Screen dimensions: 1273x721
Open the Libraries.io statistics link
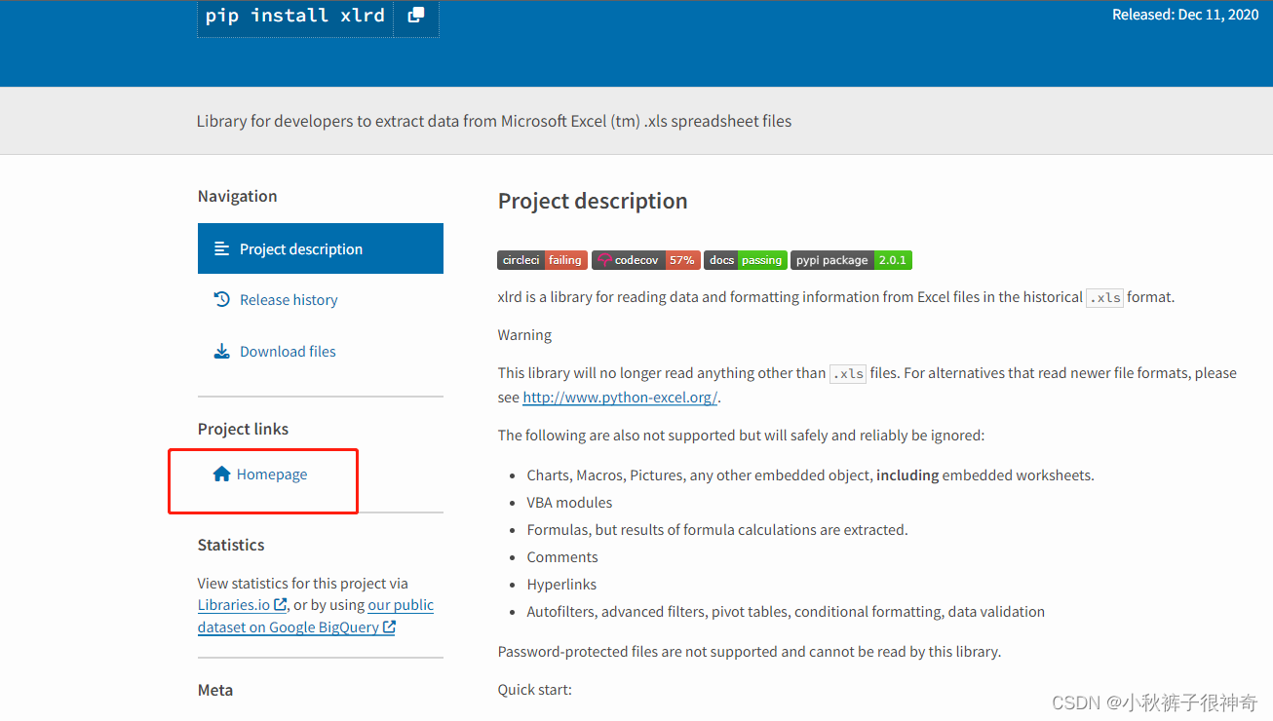234,605
